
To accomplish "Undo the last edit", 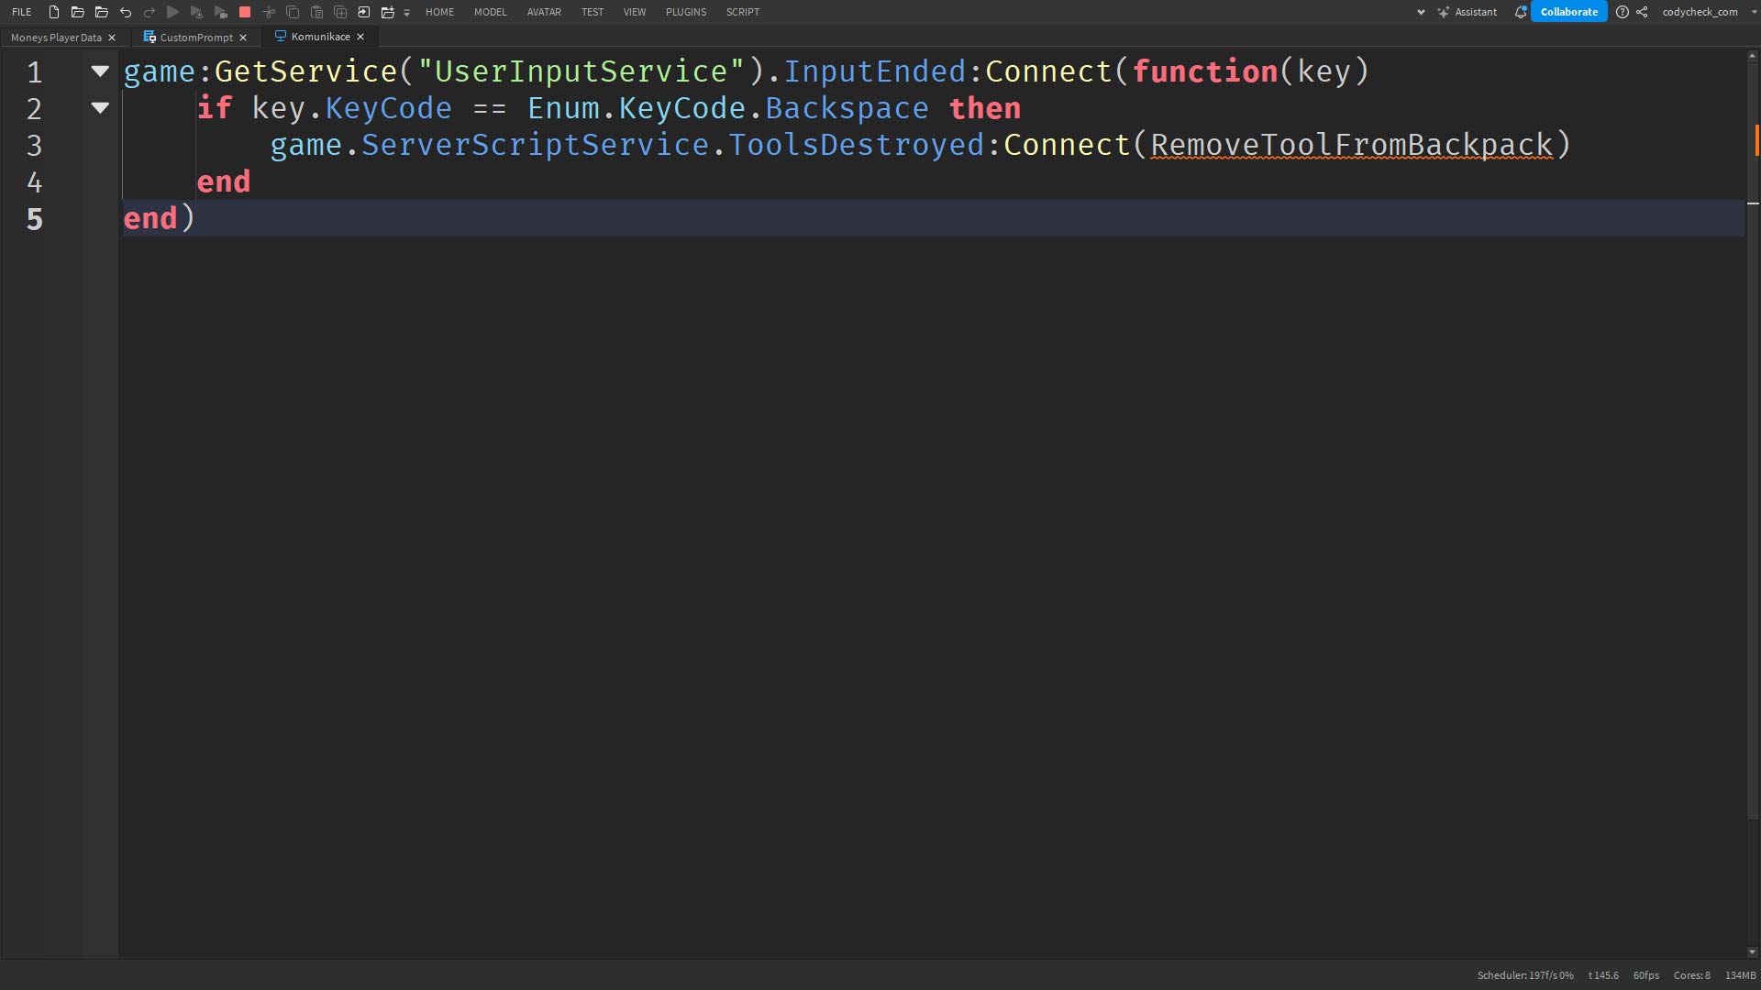I will pyautogui.click(x=126, y=12).
